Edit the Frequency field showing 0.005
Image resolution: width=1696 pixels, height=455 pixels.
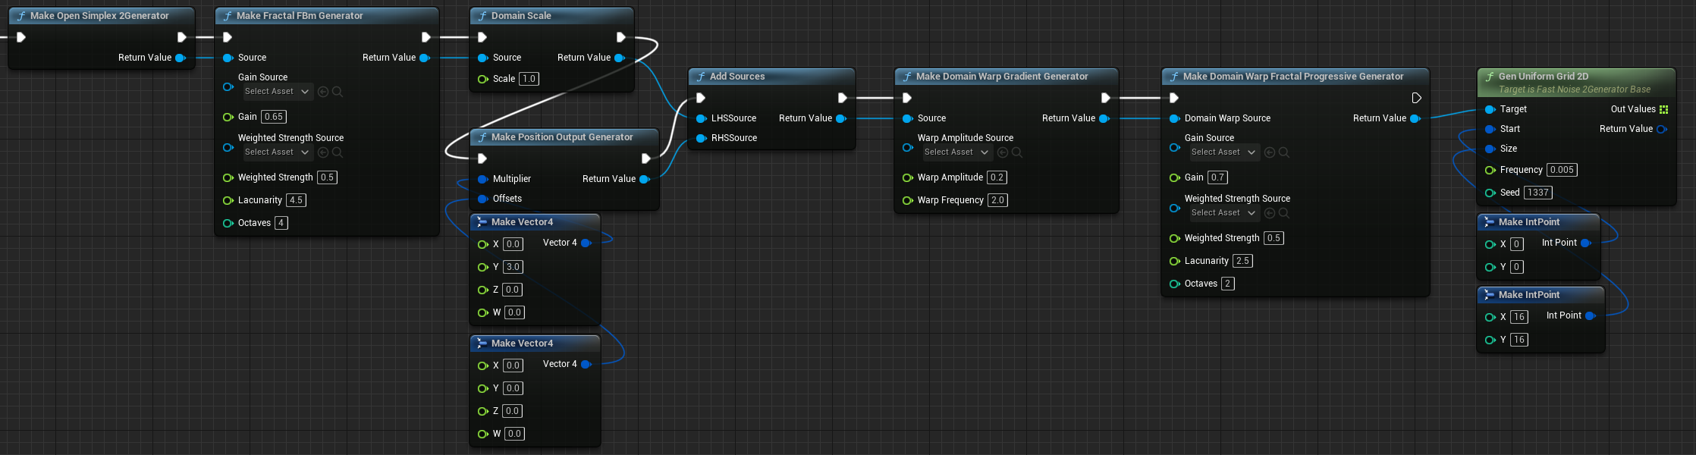[x=1562, y=170]
